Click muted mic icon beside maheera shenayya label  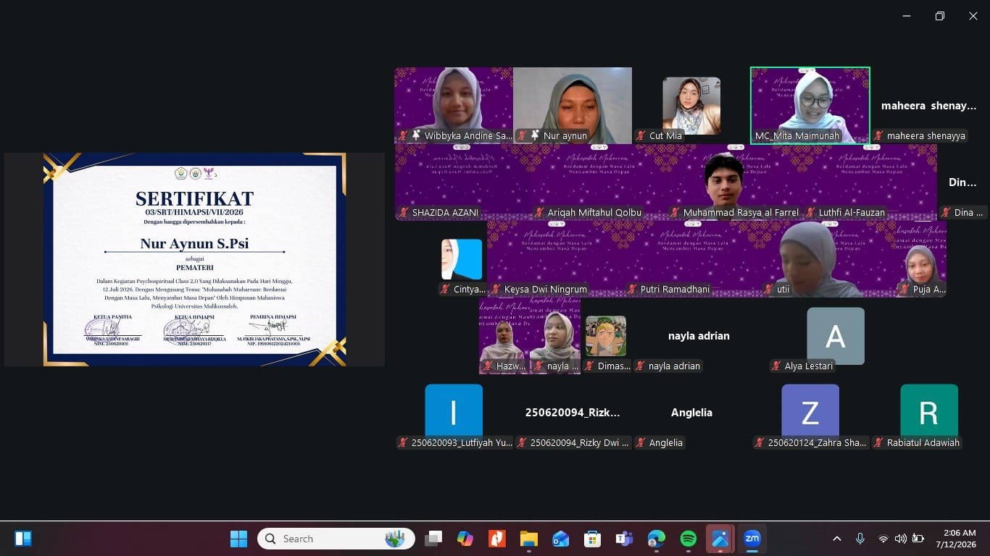pos(878,135)
